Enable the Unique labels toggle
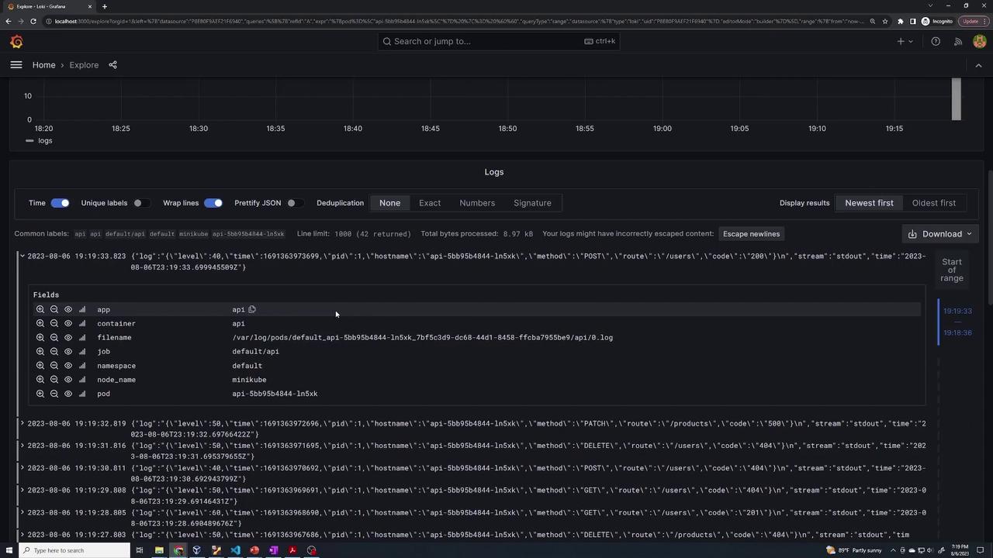 coord(138,203)
